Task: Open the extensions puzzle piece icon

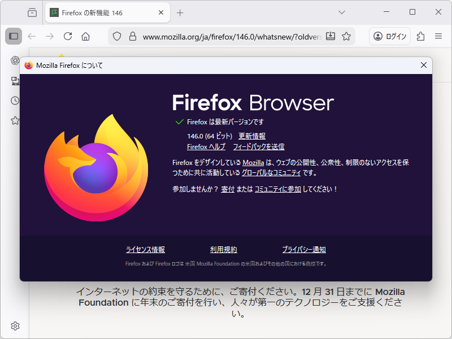Action: [421, 36]
